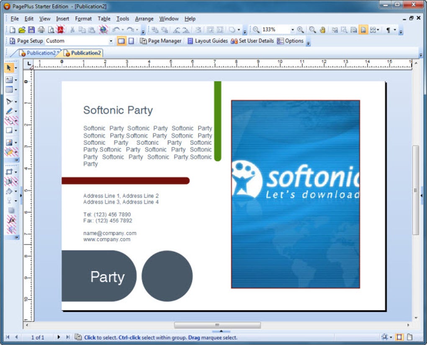
Task: Toggle the pilcrow special characters button
Action: pos(388,30)
